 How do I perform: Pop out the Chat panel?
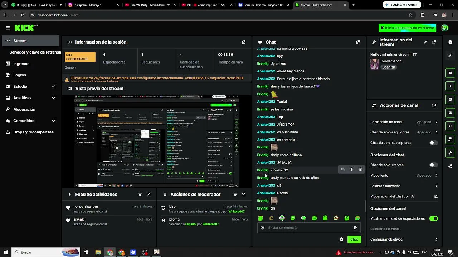[358, 42]
